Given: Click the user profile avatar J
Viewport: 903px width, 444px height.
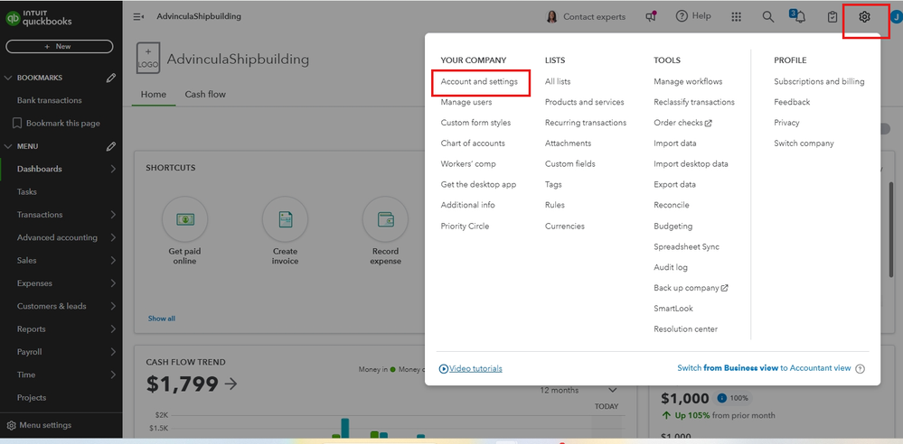Looking at the screenshot, I should click(x=897, y=16).
